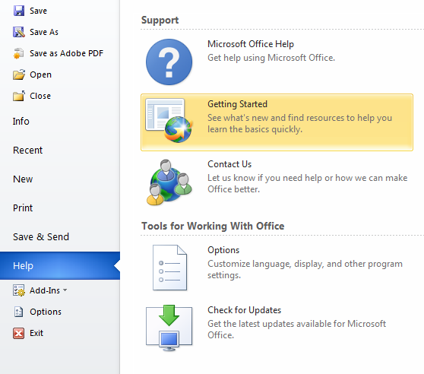Click the Microsoft Office Help title
Viewport: 424px width, 374px height.
point(251,44)
